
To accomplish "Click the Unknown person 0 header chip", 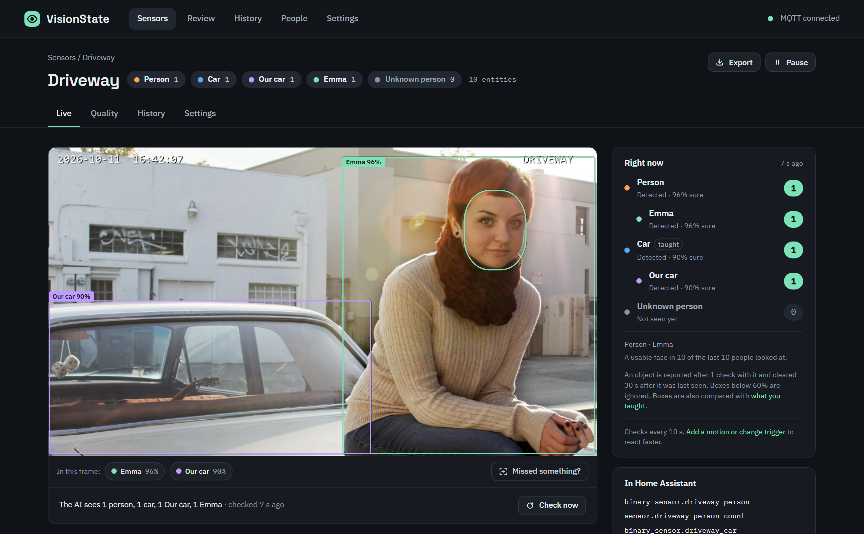I will [x=415, y=79].
